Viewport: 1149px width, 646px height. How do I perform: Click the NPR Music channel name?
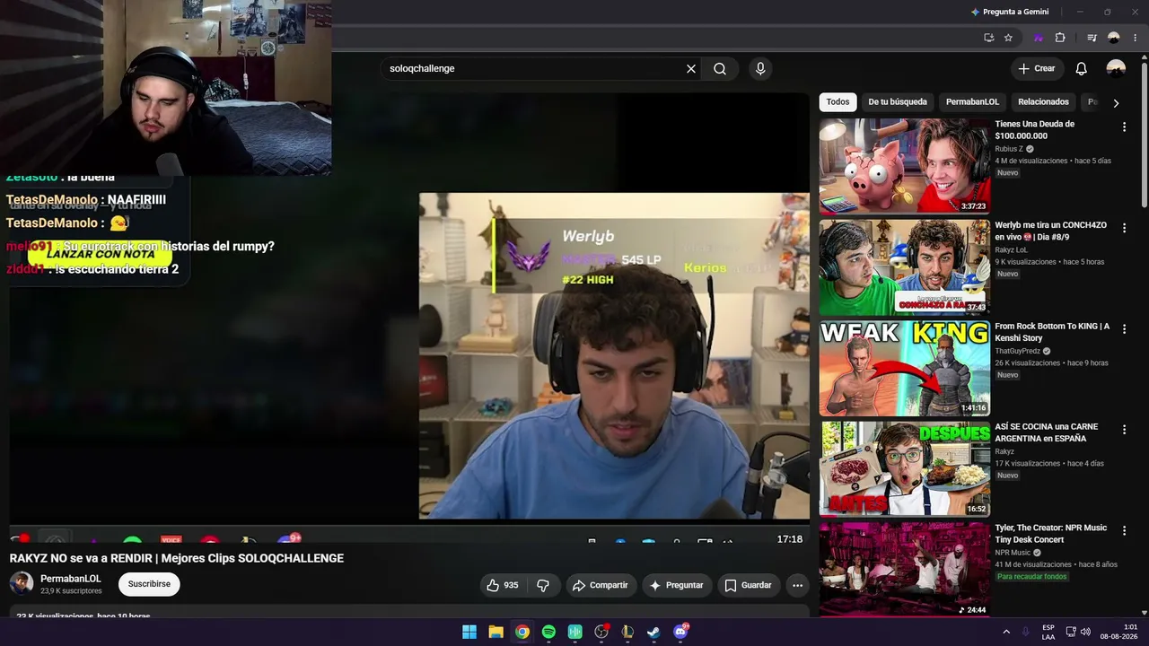1013,553
